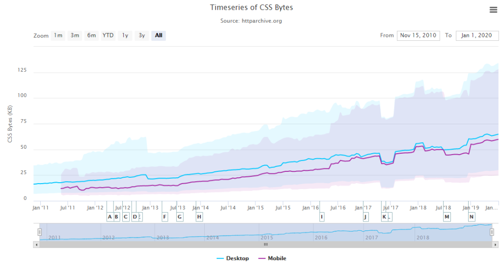This screenshot has height=272, width=503.
Task: Set zoom to 6m
Action: click(x=91, y=35)
